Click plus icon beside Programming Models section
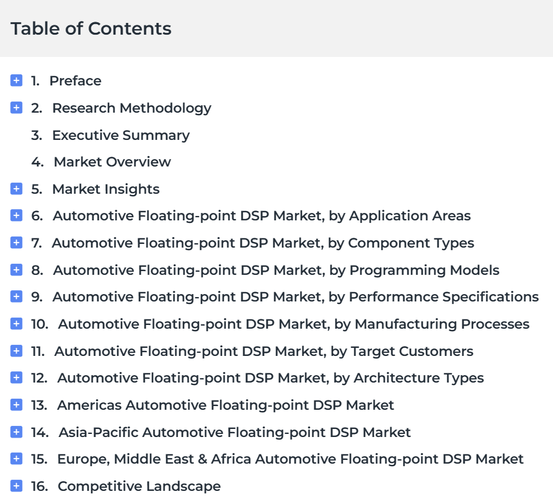Screen dimensions: 553x502 tap(16, 270)
